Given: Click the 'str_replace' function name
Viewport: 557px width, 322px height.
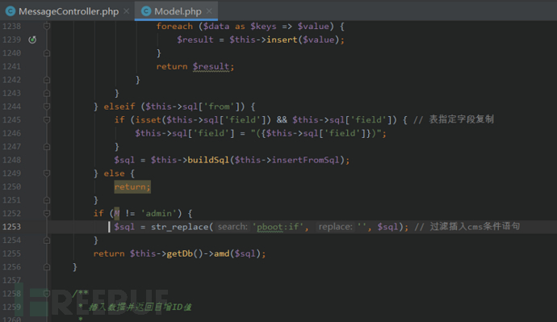Looking at the screenshot, I should pos(179,227).
